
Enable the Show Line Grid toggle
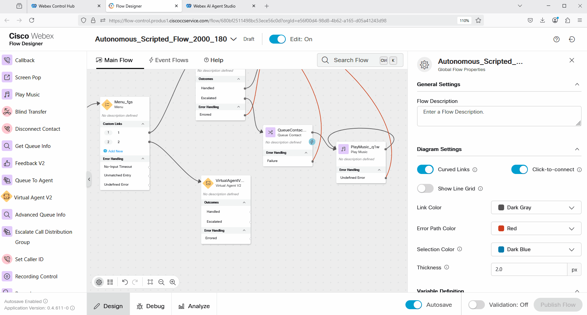click(x=425, y=189)
